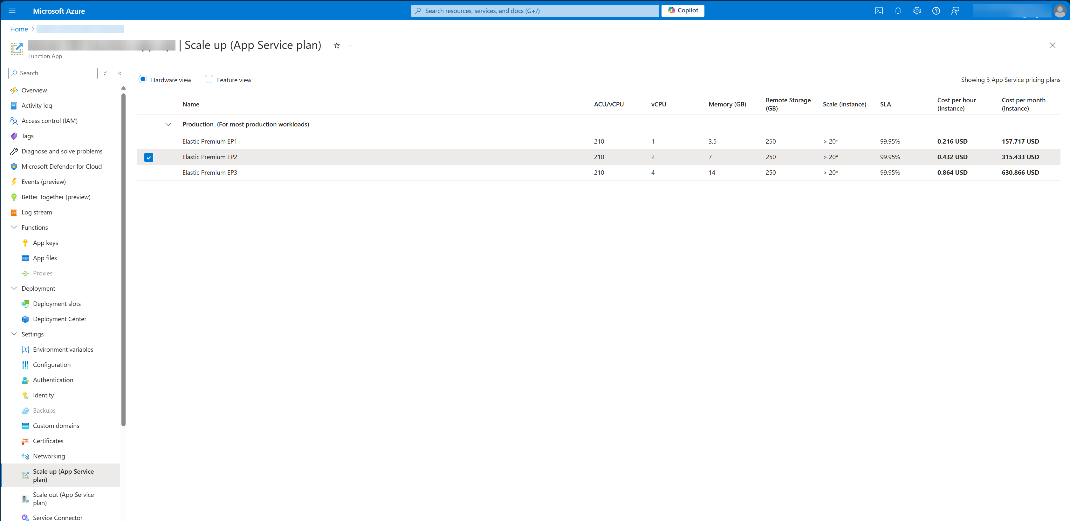Image resolution: width=1070 pixels, height=521 pixels.
Task: Open the Feedback panel
Action: click(955, 11)
